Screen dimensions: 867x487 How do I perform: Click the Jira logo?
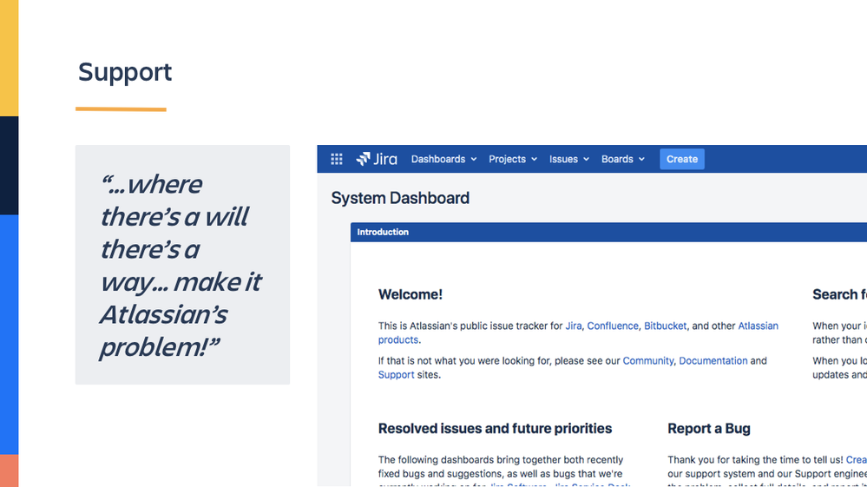pos(377,159)
